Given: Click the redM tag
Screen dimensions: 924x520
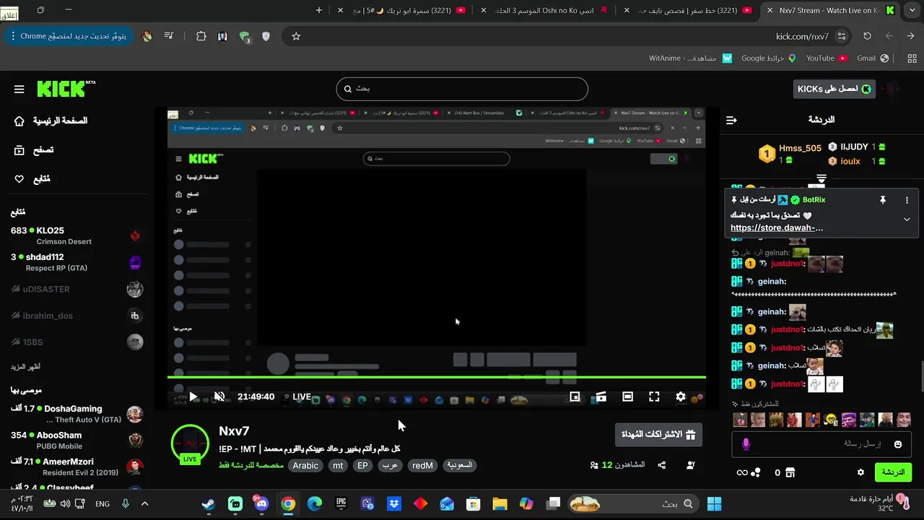Looking at the screenshot, I should coord(422,466).
